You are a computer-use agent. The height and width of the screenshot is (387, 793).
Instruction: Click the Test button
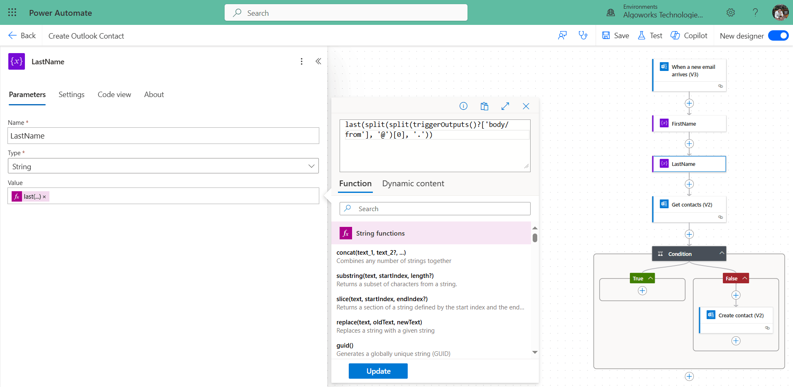(x=650, y=36)
